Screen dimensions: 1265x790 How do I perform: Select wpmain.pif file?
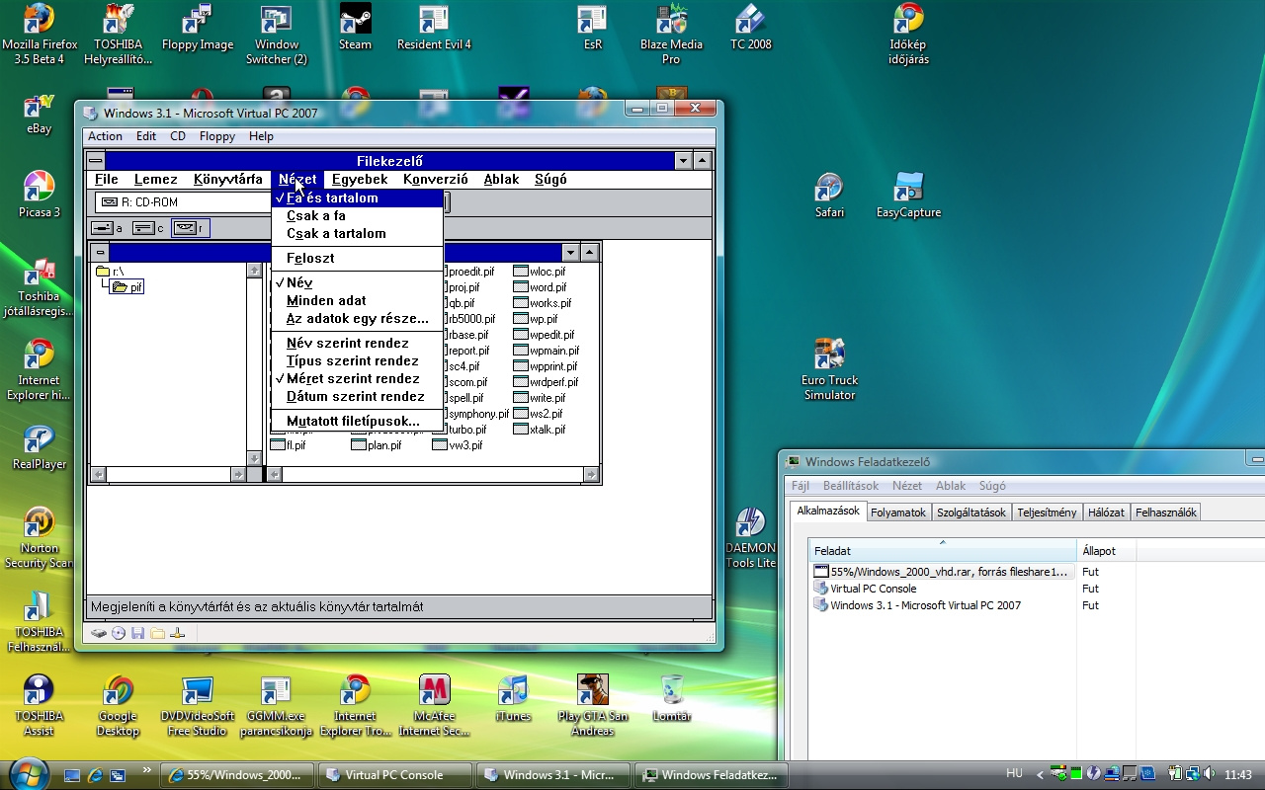click(547, 351)
